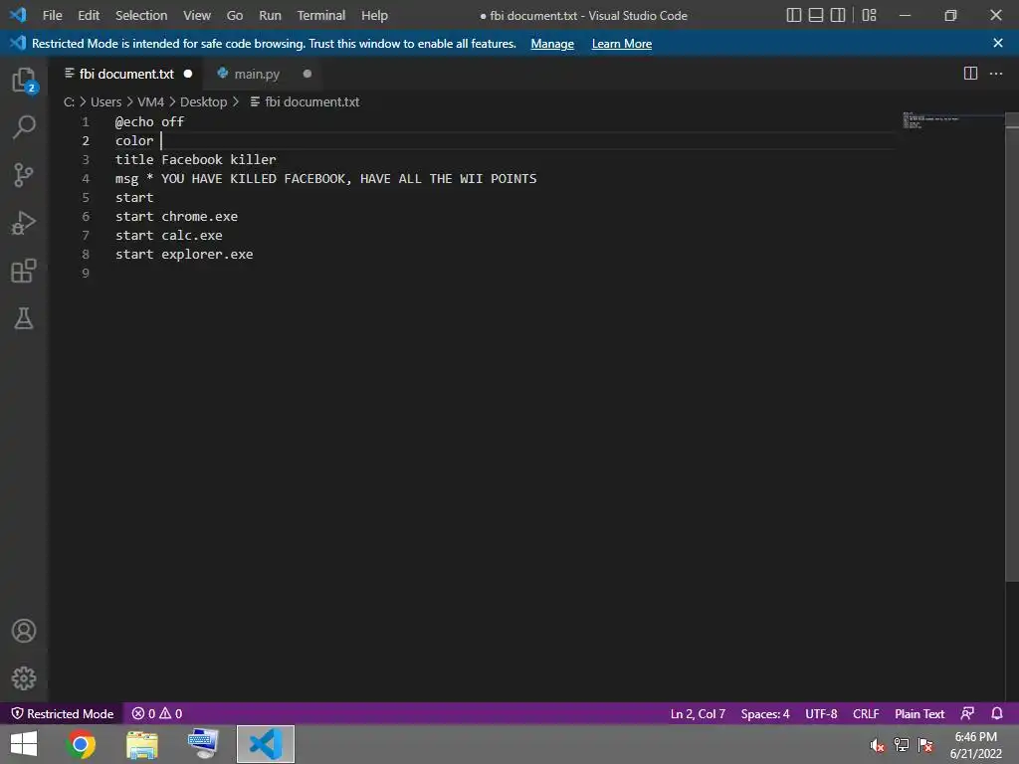Open the Customize Layout icon
Screen dimensions: 1019x764
click(869, 15)
